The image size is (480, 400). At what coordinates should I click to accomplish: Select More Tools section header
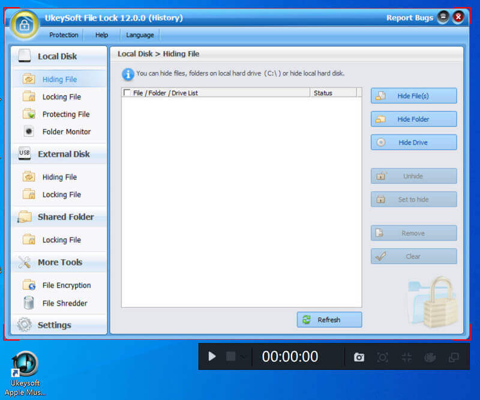click(x=59, y=262)
